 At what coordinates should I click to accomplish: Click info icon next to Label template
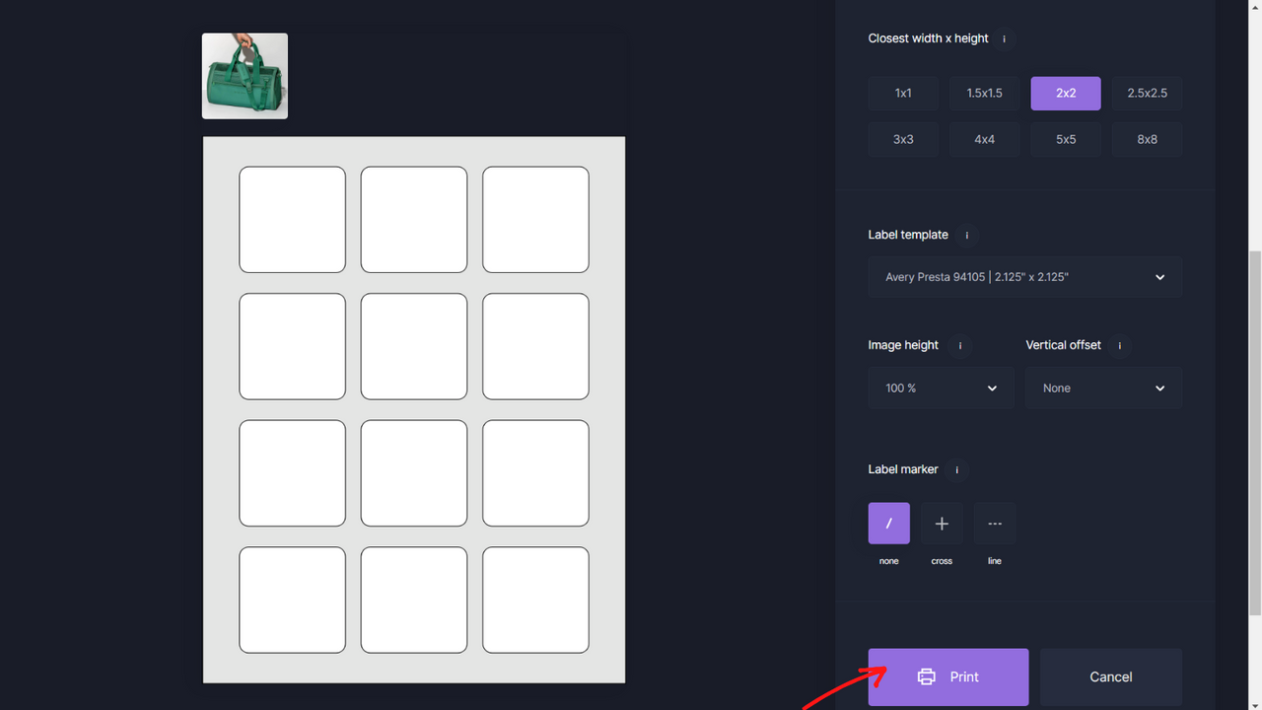click(966, 235)
